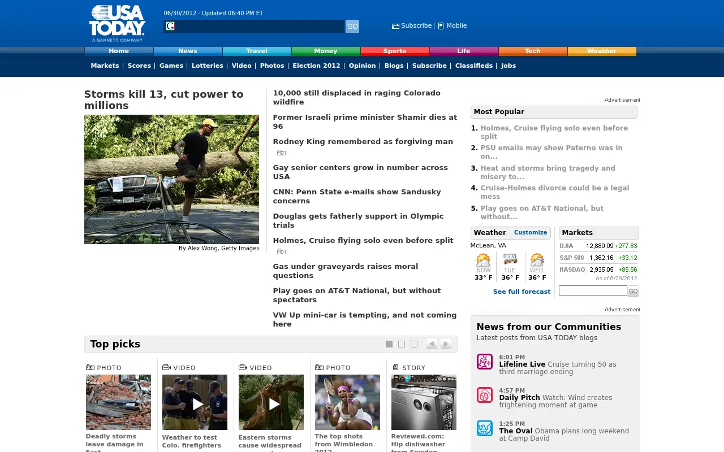Open the Money tab
The height and width of the screenshot is (452, 724).
click(x=326, y=51)
